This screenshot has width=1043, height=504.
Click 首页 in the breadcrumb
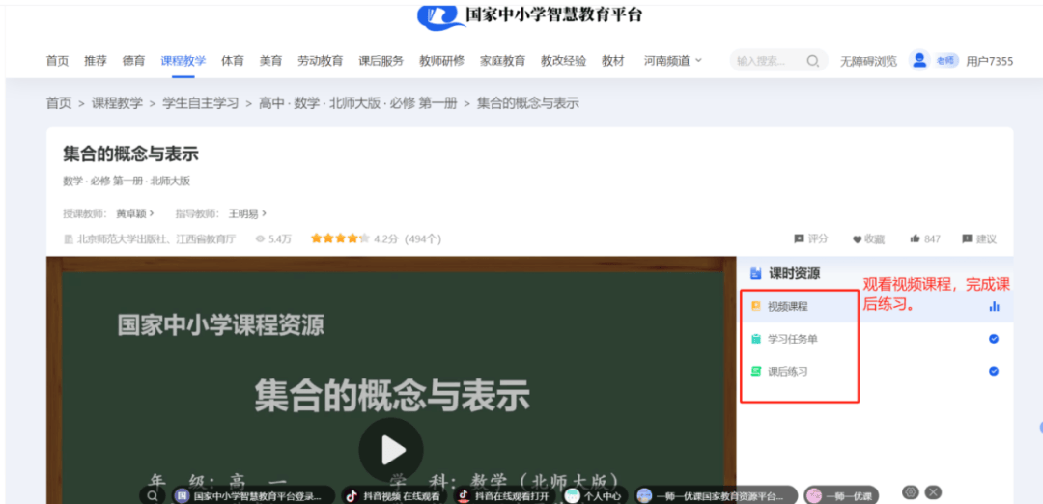tap(59, 103)
